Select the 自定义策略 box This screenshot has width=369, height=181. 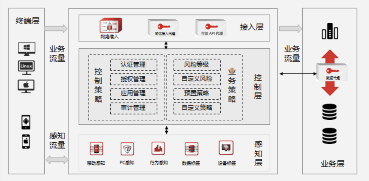tap(197, 108)
